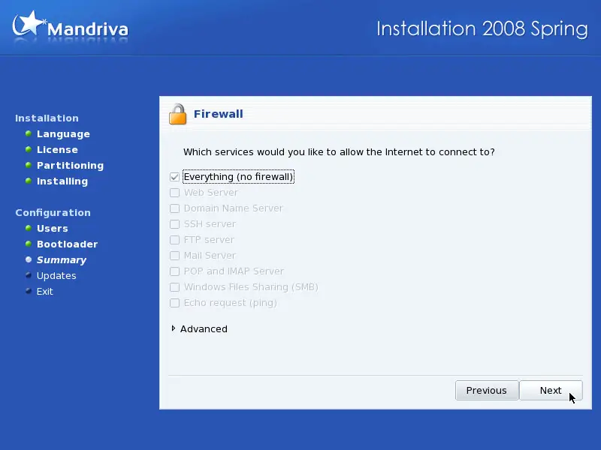This screenshot has height=450, width=601.
Task: Go back with Previous button
Action: (x=487, y=390)
